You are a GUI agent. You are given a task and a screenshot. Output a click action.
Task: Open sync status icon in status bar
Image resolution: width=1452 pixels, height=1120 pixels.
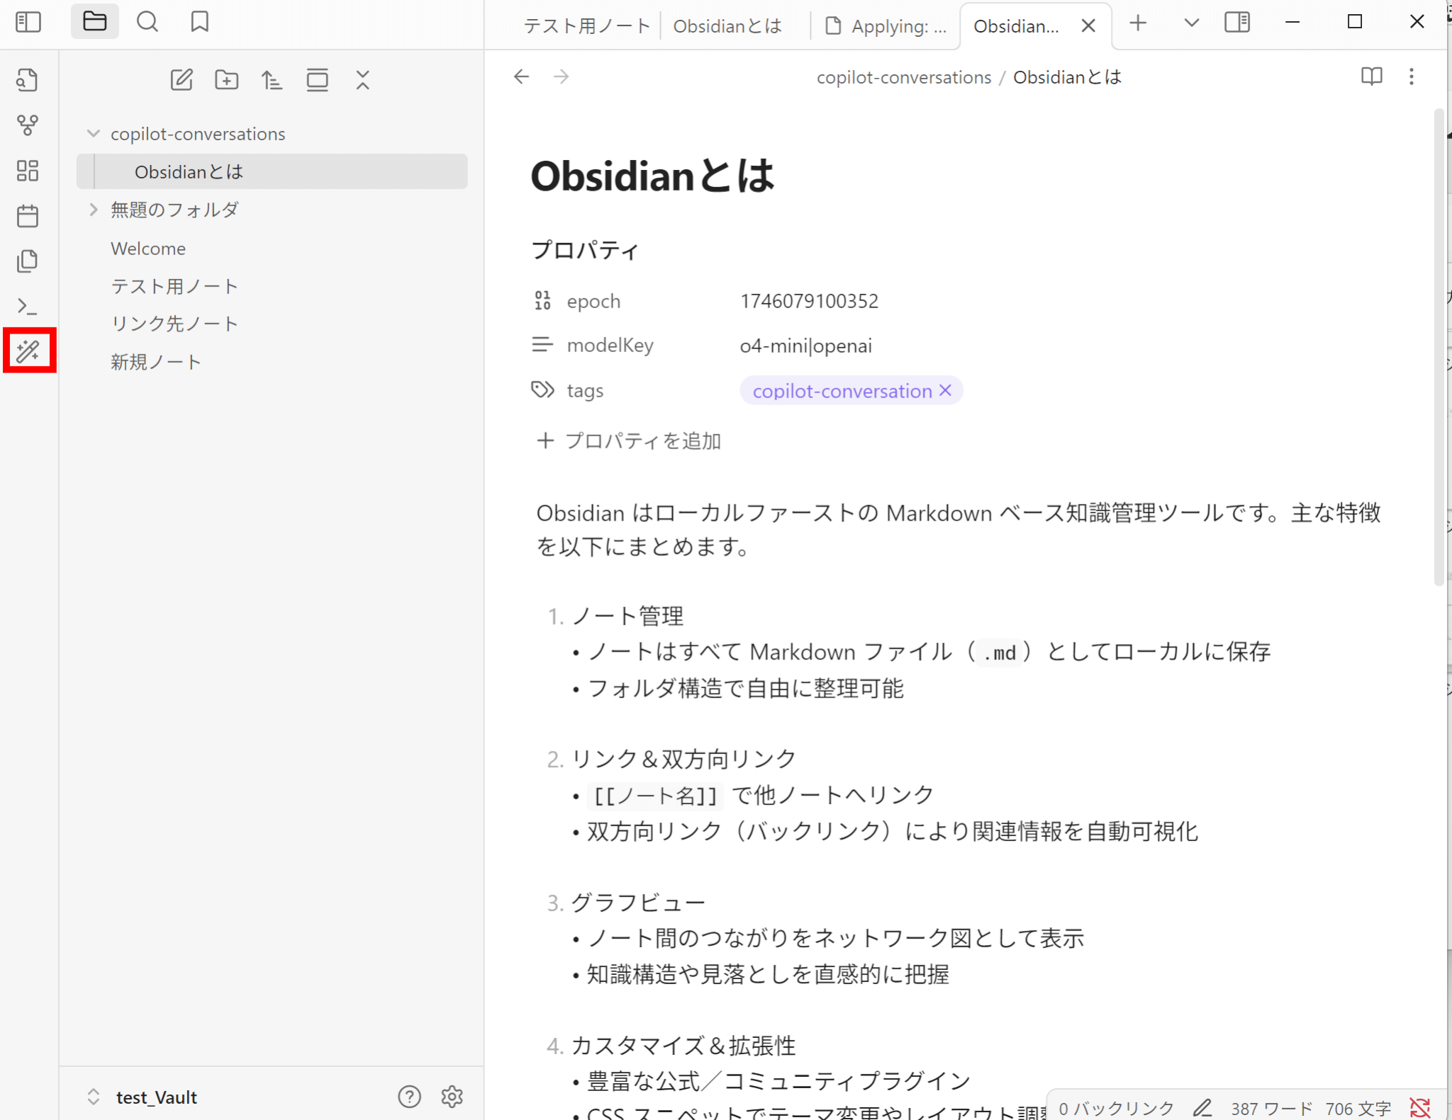[1420, 1108]
